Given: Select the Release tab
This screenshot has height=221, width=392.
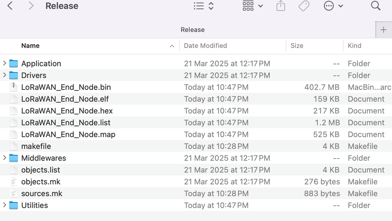Looking at the screenshot, I should tap(192, 30).
